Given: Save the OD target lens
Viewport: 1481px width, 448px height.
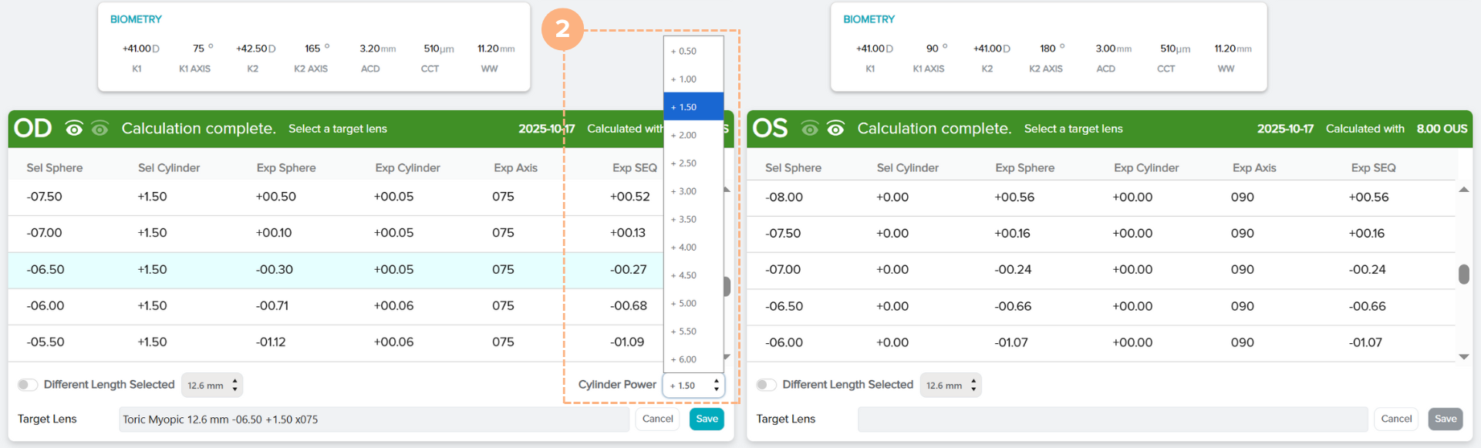Looking at the screenshot, I should pos(707,419).
